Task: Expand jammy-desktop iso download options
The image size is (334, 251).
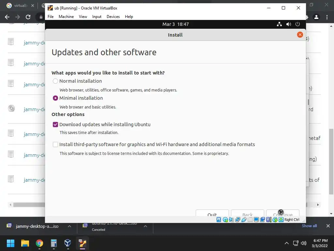Action: 69,226
